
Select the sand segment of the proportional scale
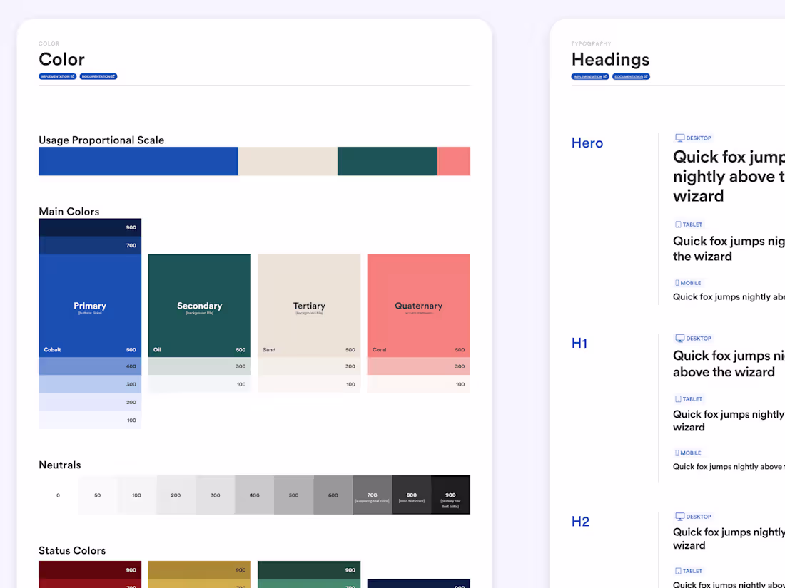click(x=288, y=161)
